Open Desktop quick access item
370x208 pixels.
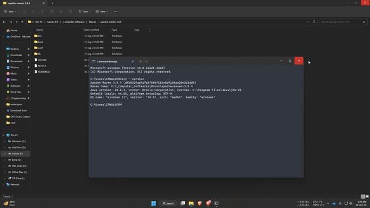click(14, 49)
